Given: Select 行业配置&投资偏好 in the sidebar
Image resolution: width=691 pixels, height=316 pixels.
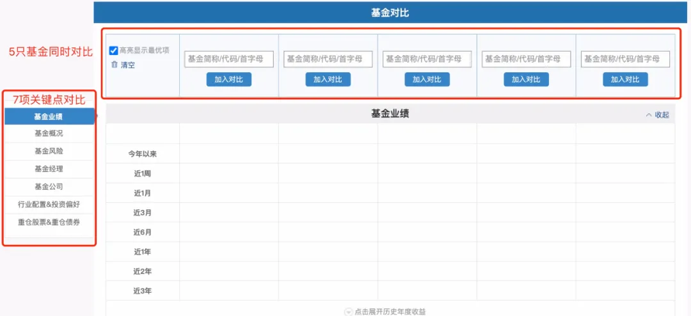Looking at the screenshot, I should [x=49, y=205].
